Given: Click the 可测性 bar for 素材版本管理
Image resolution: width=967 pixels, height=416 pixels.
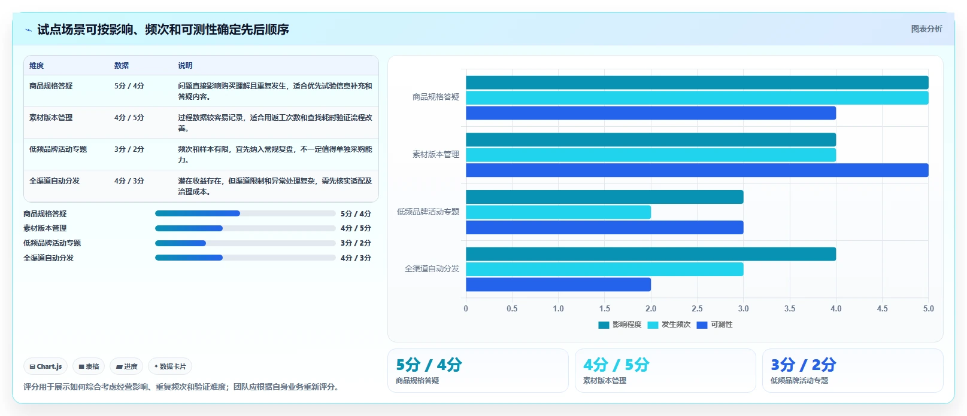Looking at the screenshot, I should point(697,170).
